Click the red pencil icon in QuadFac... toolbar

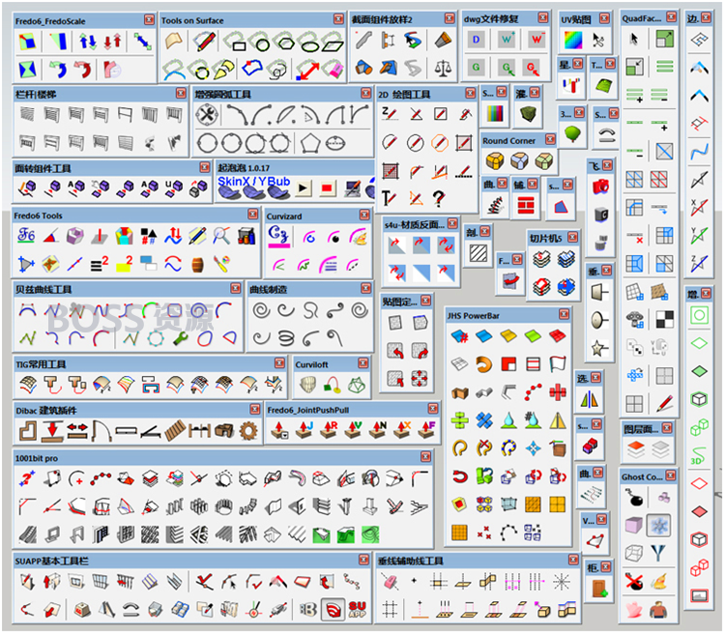point(664,403)
